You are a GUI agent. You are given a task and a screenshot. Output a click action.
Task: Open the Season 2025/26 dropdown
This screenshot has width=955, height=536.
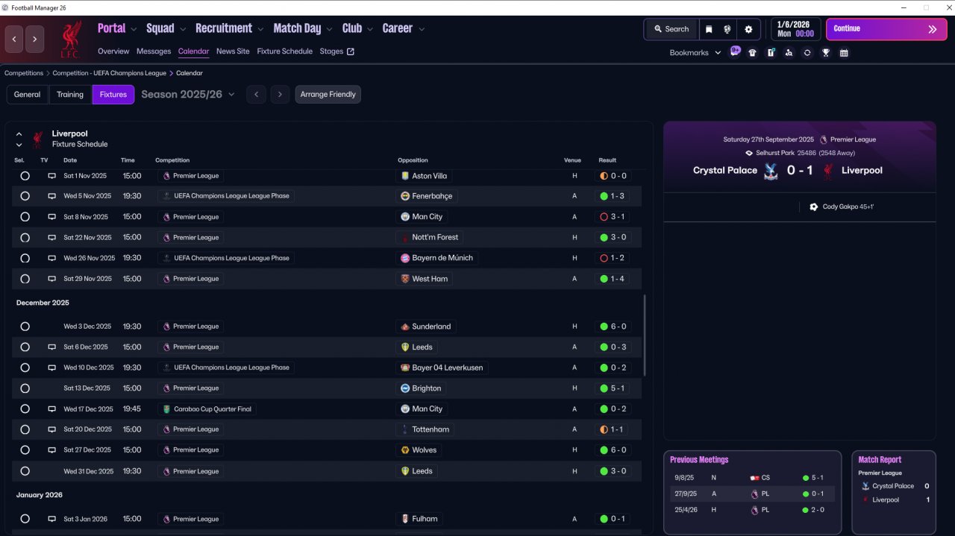188,95
